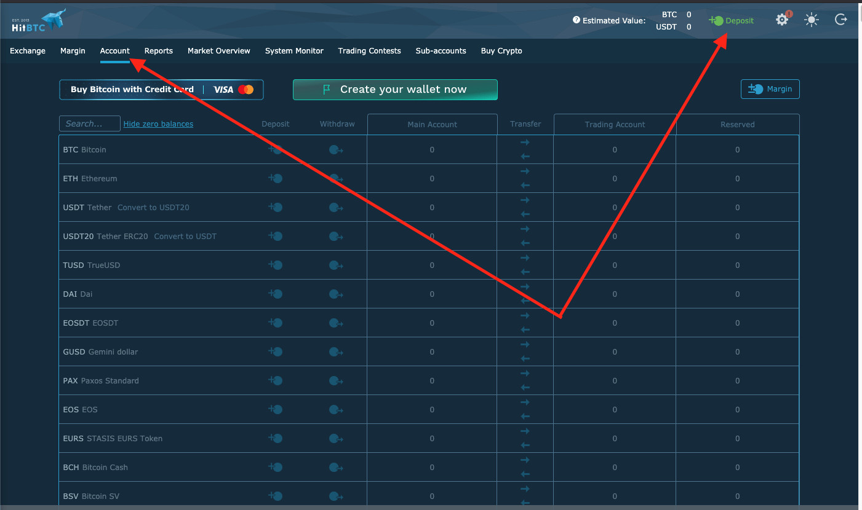Transfer BTC to trading account arrow
The height and width of the screenshot is (510, 862).
pos(525,142)
